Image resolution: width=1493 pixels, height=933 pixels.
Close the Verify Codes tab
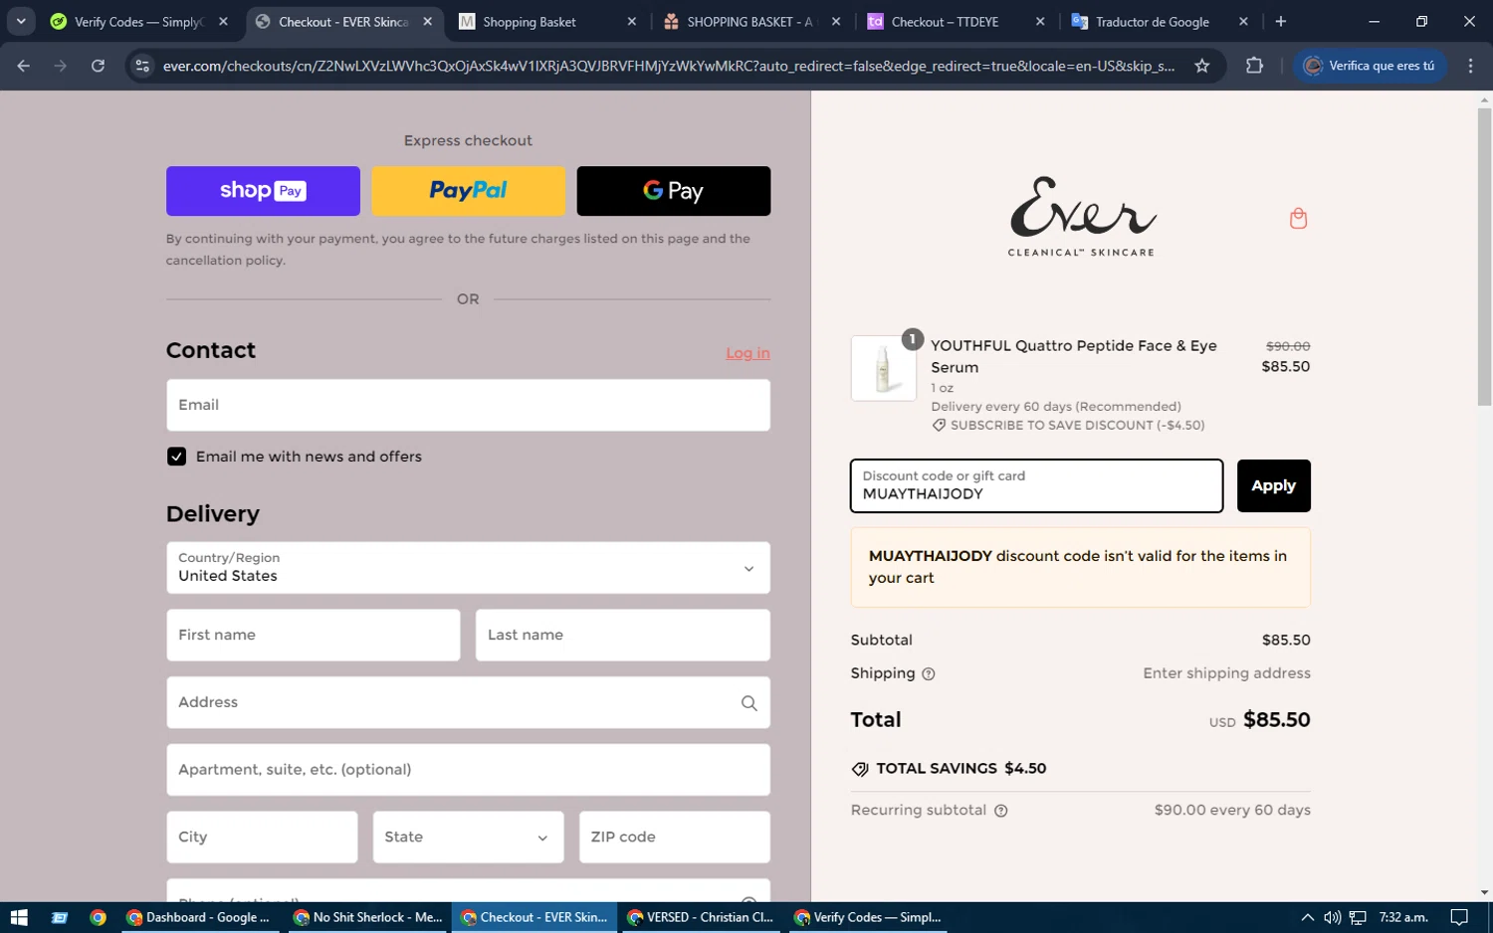point(223,21)
